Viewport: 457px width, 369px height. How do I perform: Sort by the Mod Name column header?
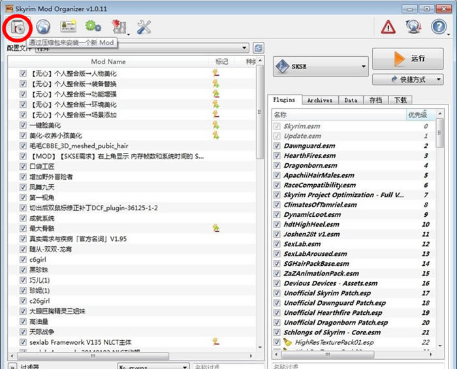pos(108,61)
